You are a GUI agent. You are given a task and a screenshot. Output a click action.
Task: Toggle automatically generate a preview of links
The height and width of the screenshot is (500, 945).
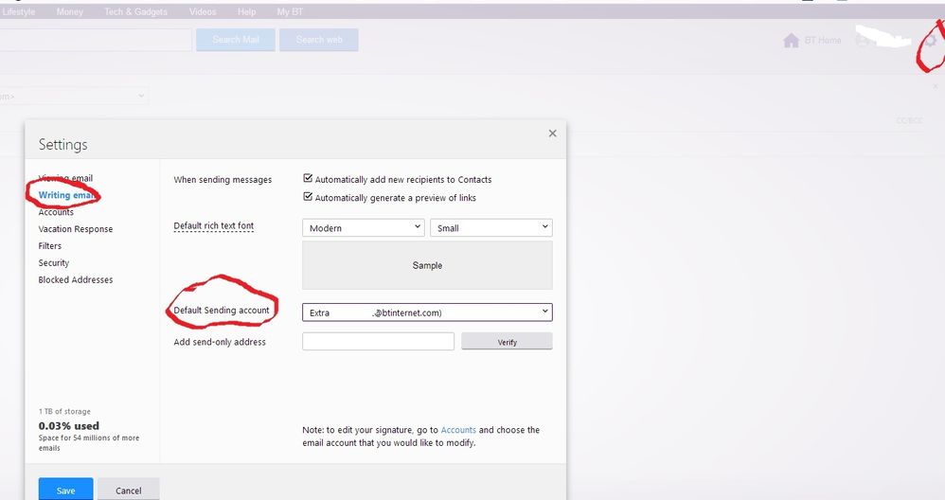point(308,197)
